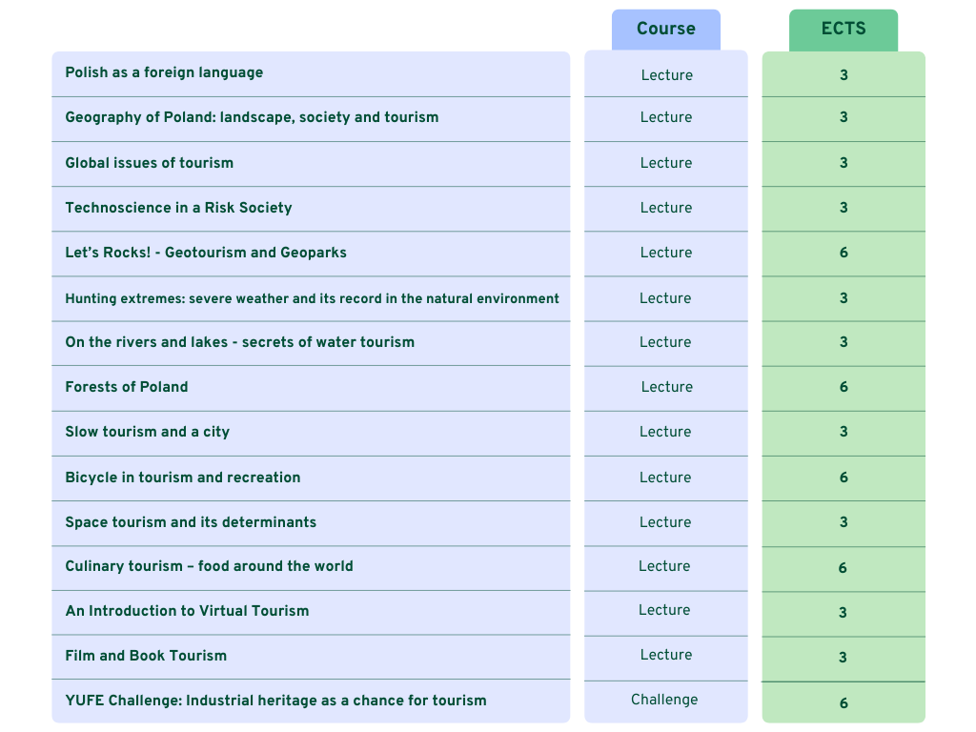Open Let's Rocks! Geotourism and Geoparks
This screenshot has width=976, height=732.
coord(206,253)
